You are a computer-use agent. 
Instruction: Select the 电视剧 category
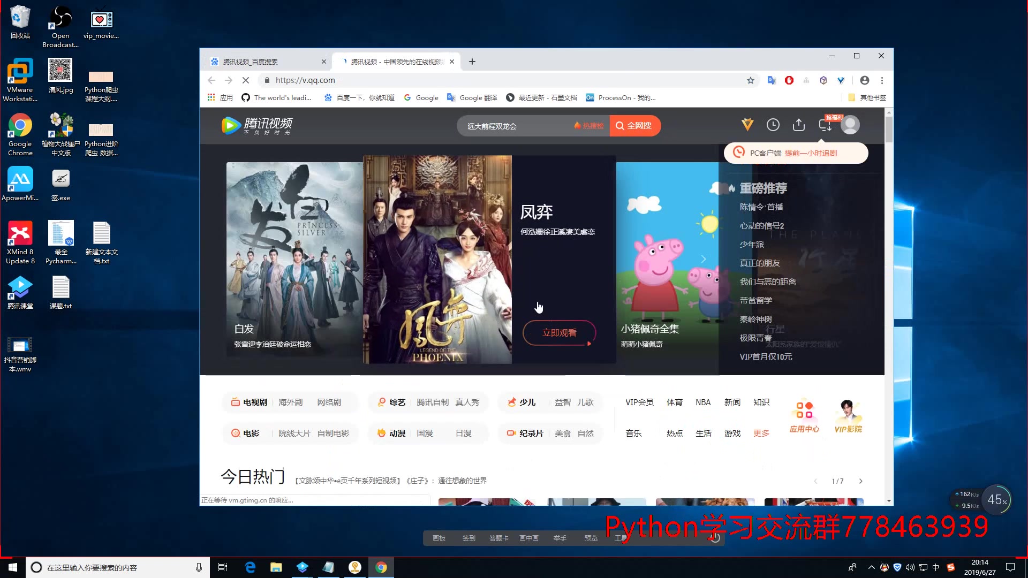click(249, 402)
